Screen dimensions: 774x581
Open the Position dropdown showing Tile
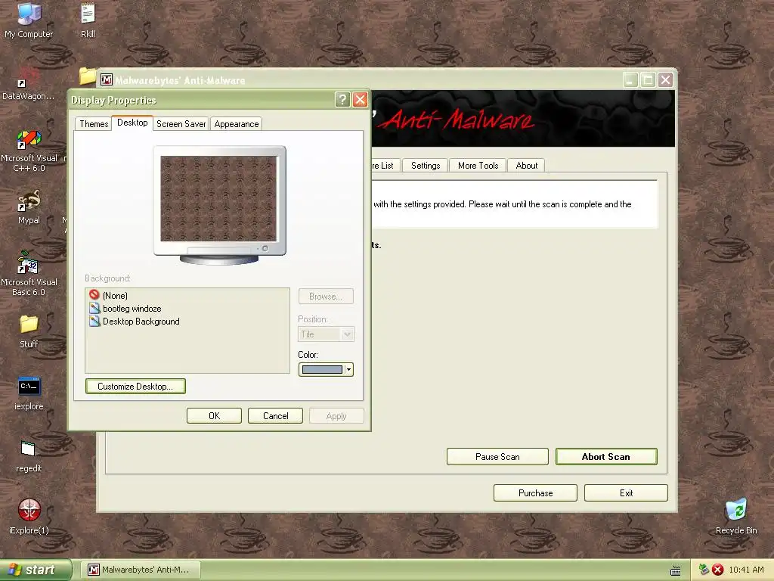(326, 334)
